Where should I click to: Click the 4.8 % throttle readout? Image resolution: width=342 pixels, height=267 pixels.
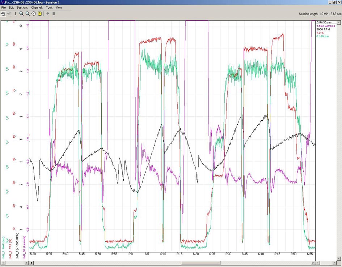click(320, 33)
